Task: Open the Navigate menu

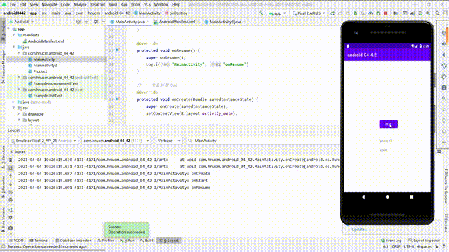Action: 49,5
